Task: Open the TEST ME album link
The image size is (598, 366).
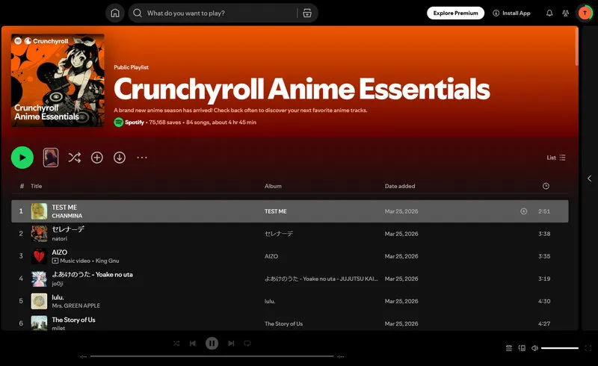Action: 275,211
